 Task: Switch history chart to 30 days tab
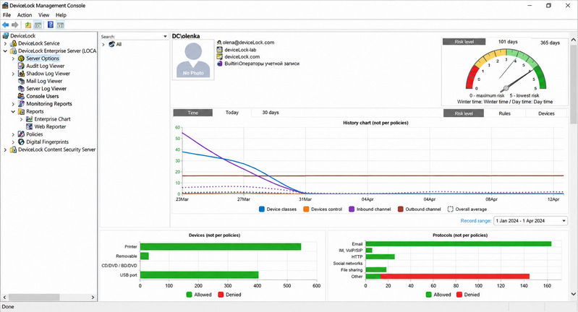click(271, 113)
